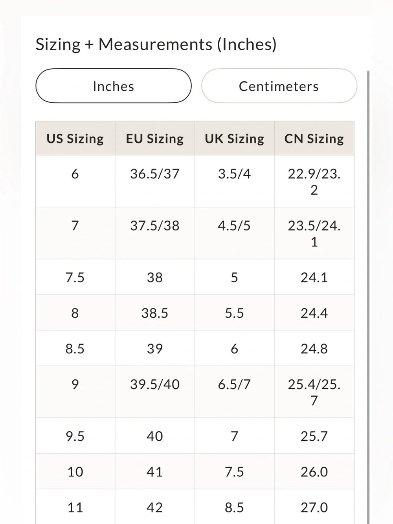Click the US size 7.5 cell
393x524 pixels.
75,277
